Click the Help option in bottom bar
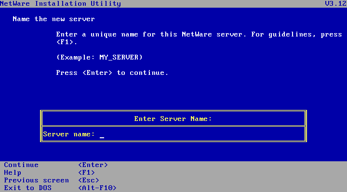 pos(13,173)
